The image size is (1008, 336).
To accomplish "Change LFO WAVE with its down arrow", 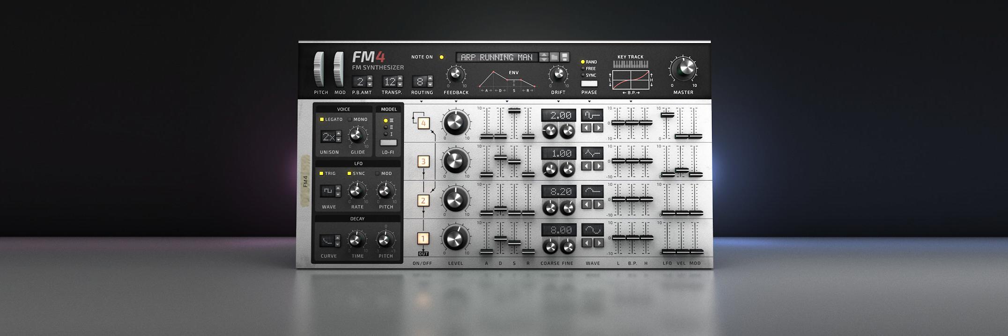I will click(338, 194).
